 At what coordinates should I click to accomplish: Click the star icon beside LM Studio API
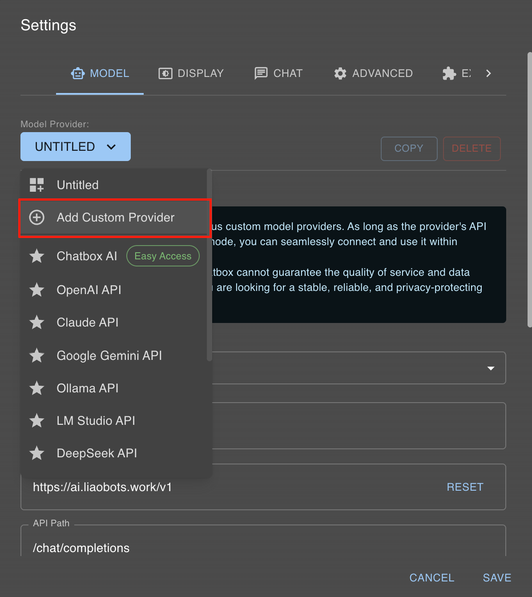[36, 420]
